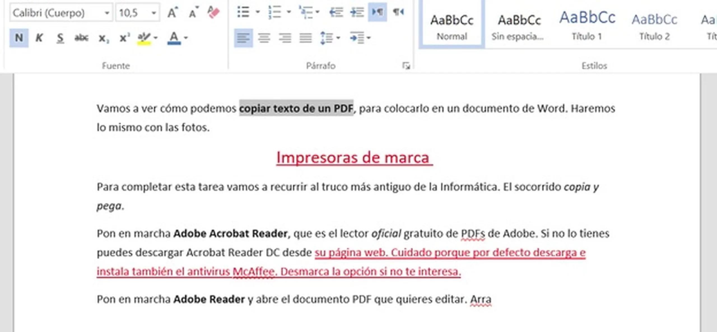
Task: Toggle italic (K) formatting
Action: 39,38
